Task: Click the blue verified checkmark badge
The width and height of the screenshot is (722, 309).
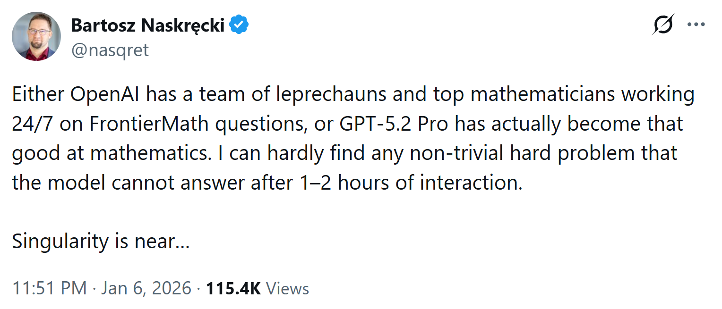Action: (x=239, y=25)
